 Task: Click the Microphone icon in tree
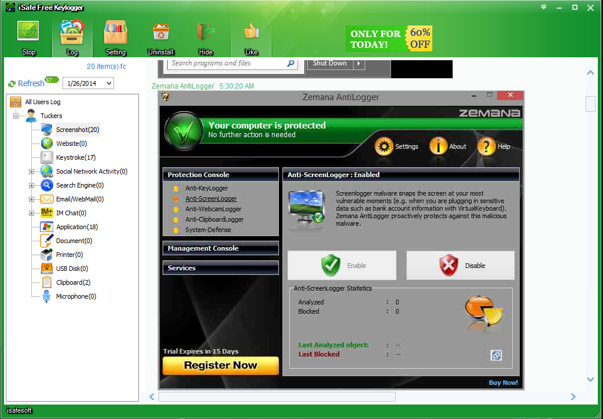click(x=46, y=296)
